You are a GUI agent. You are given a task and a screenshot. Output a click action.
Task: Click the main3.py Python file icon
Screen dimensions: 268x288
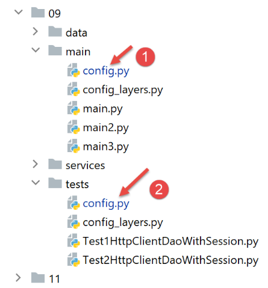(x=73, y=146)
